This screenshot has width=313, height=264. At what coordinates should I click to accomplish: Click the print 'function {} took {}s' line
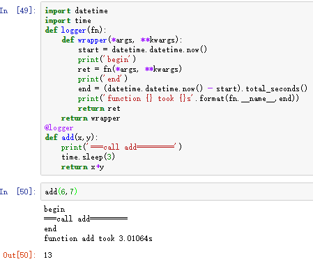pos(188,98)
